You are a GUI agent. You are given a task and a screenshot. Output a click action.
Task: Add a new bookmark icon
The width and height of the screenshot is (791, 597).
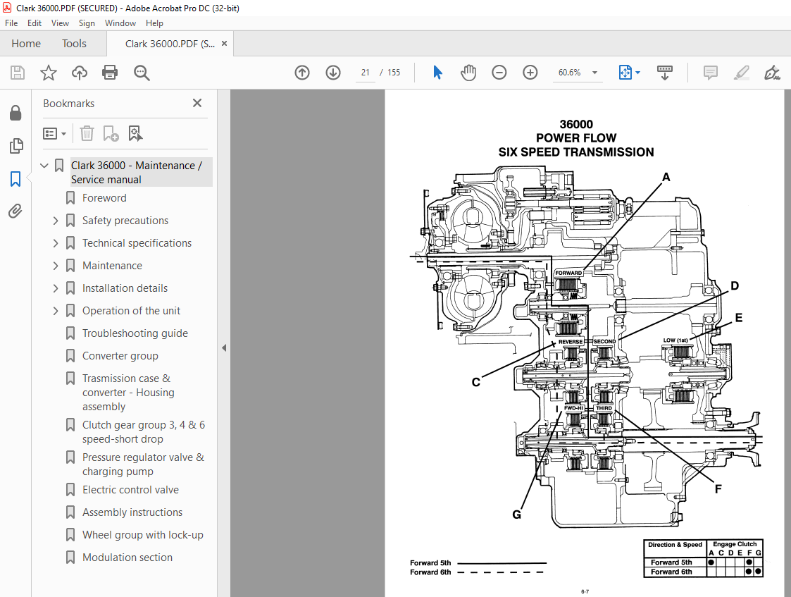pos(111,133)
